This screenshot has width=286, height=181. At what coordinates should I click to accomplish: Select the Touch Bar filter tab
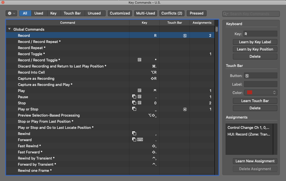point(72,13)
